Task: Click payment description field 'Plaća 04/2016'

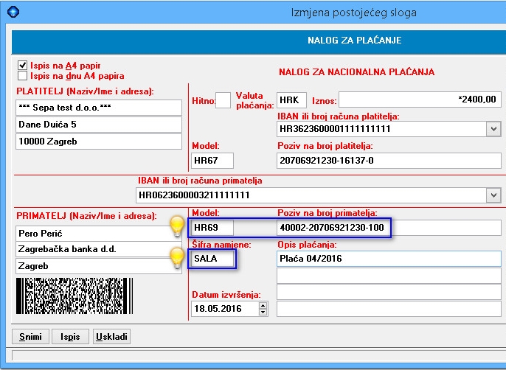Action: click(x=389, y=259)
